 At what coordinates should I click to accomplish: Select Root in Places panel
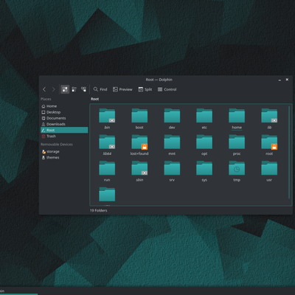pos(64,130)
